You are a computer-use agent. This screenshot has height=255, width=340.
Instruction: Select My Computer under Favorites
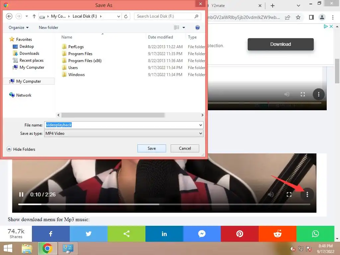(x=29, y=67)
